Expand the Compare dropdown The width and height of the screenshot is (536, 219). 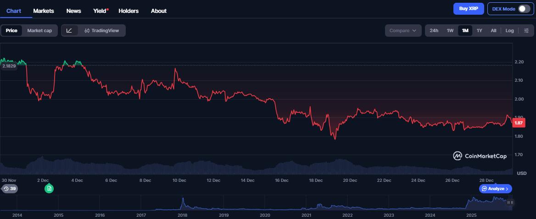click(x=403, y=31)
